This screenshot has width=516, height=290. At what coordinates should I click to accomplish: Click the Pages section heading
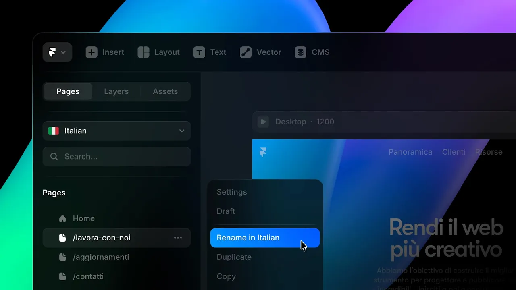pyautogui.click(x=54, y=193)
